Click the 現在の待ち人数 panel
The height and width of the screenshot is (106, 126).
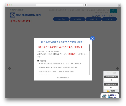111,86
